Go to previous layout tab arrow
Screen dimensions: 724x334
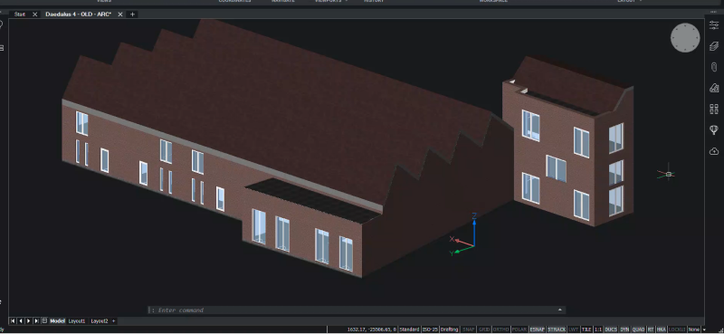[x=20, y=320]
